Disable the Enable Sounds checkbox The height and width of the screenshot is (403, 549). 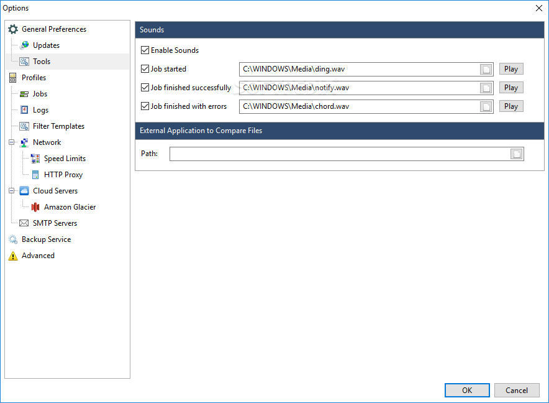[145, 50]
